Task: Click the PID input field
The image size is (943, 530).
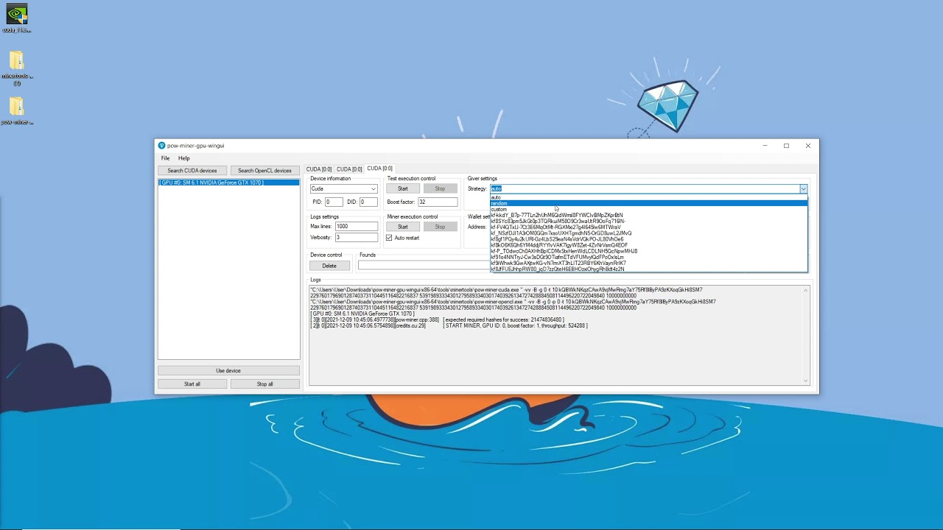Action: pos(334,202)
